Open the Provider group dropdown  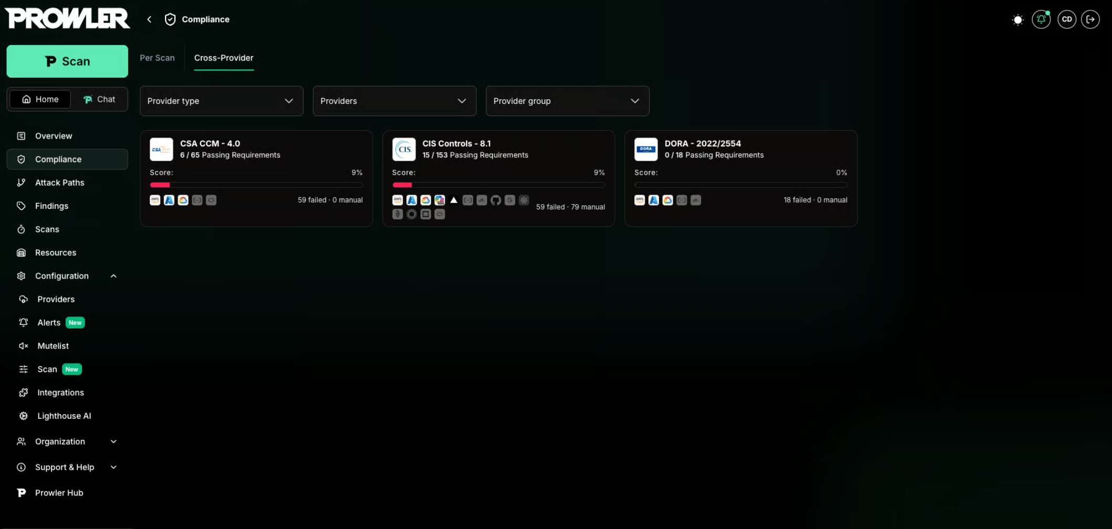[x=568, y=101]
